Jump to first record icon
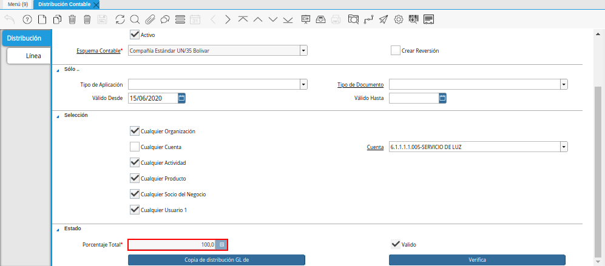 tap(243, 19)
